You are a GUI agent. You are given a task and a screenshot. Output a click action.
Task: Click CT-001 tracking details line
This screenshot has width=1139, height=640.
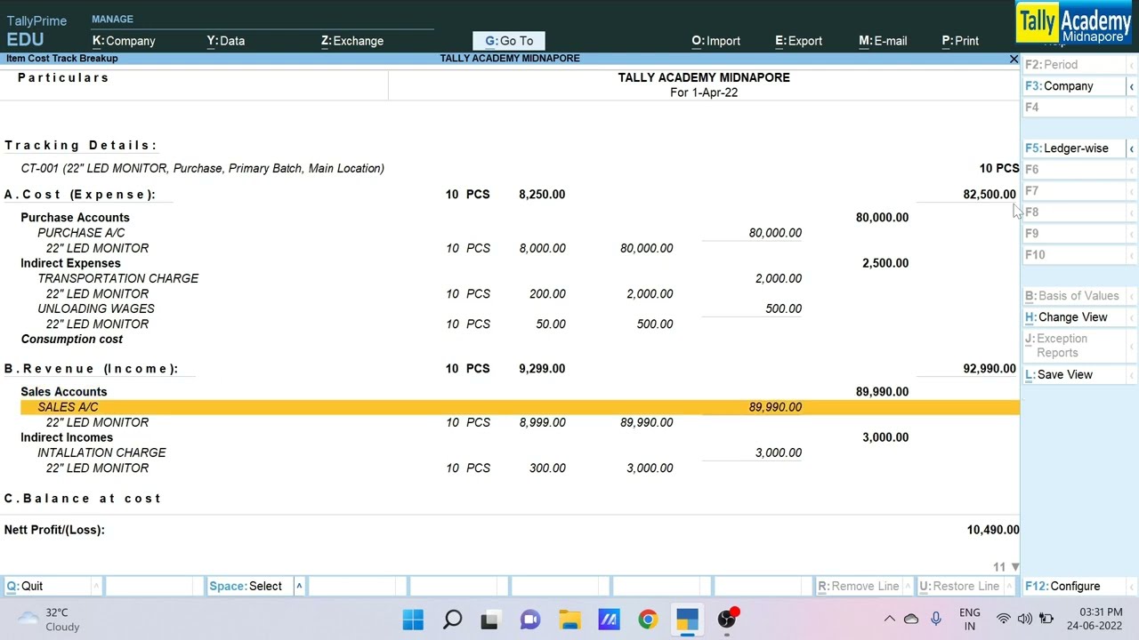click(x=203, y=168)
